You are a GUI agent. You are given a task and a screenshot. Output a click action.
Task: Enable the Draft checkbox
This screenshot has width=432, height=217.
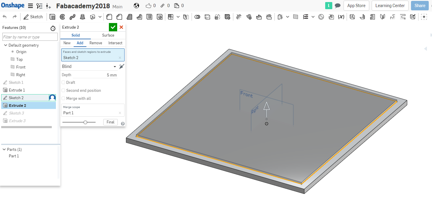63,82
